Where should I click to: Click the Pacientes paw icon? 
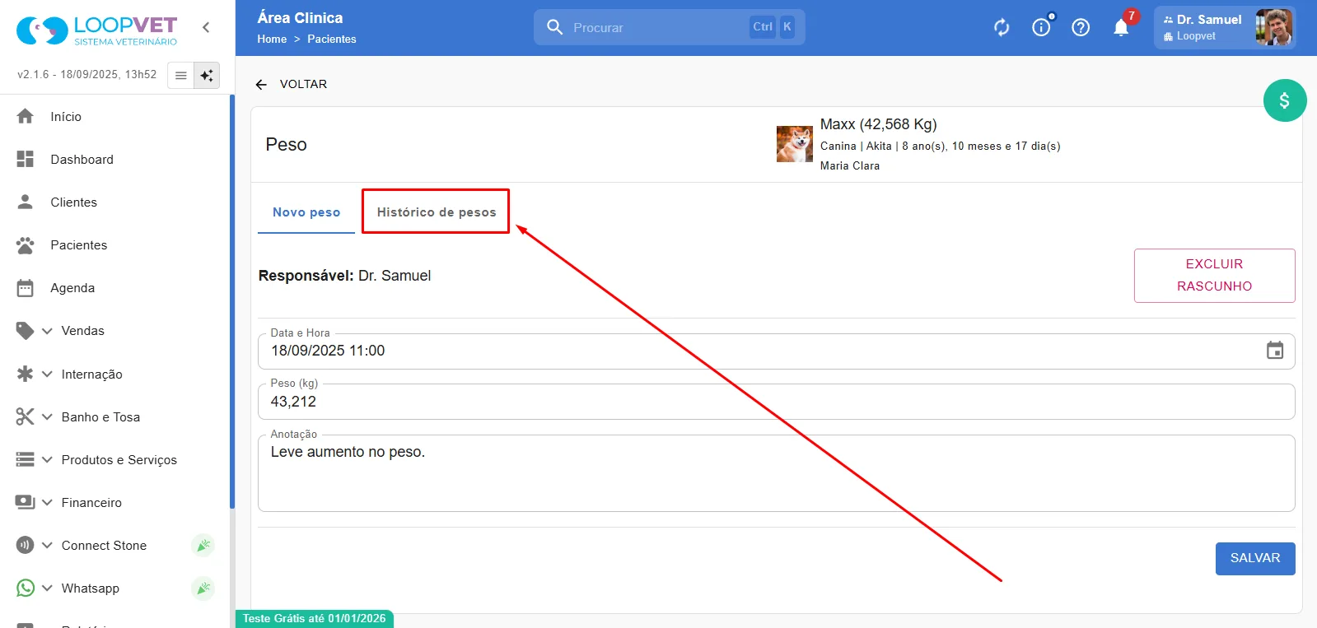click(x=26, y=244)
